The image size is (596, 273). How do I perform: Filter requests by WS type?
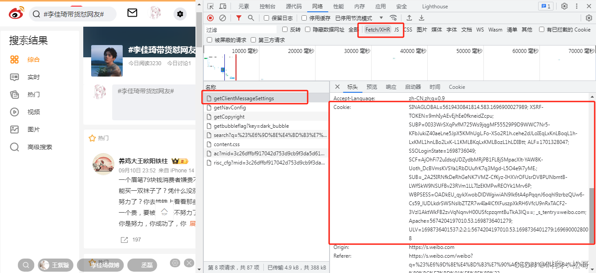click(480, 30)
